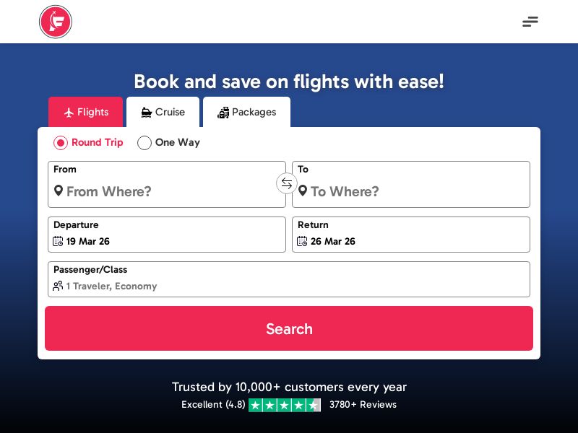
Task: Click the luggage icon on the Packages tab
Action: pyautogui.click(x=224, y=112)
